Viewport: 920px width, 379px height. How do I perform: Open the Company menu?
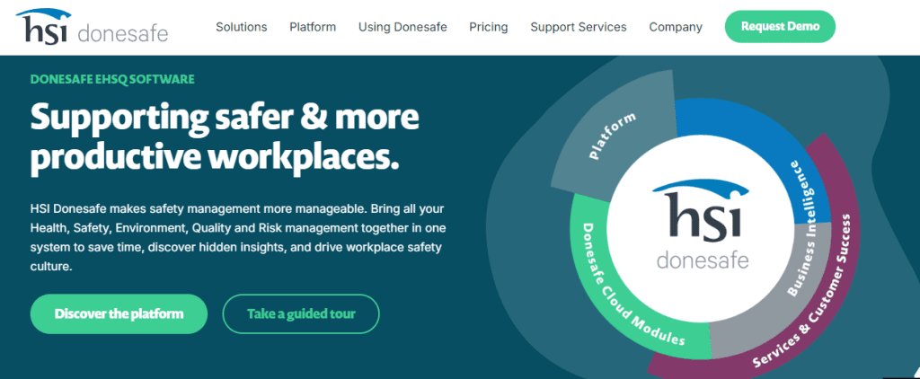tap(676, 27)
